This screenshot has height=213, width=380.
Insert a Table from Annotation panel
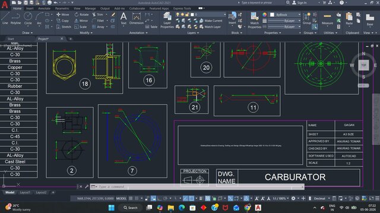click(151, 27)
